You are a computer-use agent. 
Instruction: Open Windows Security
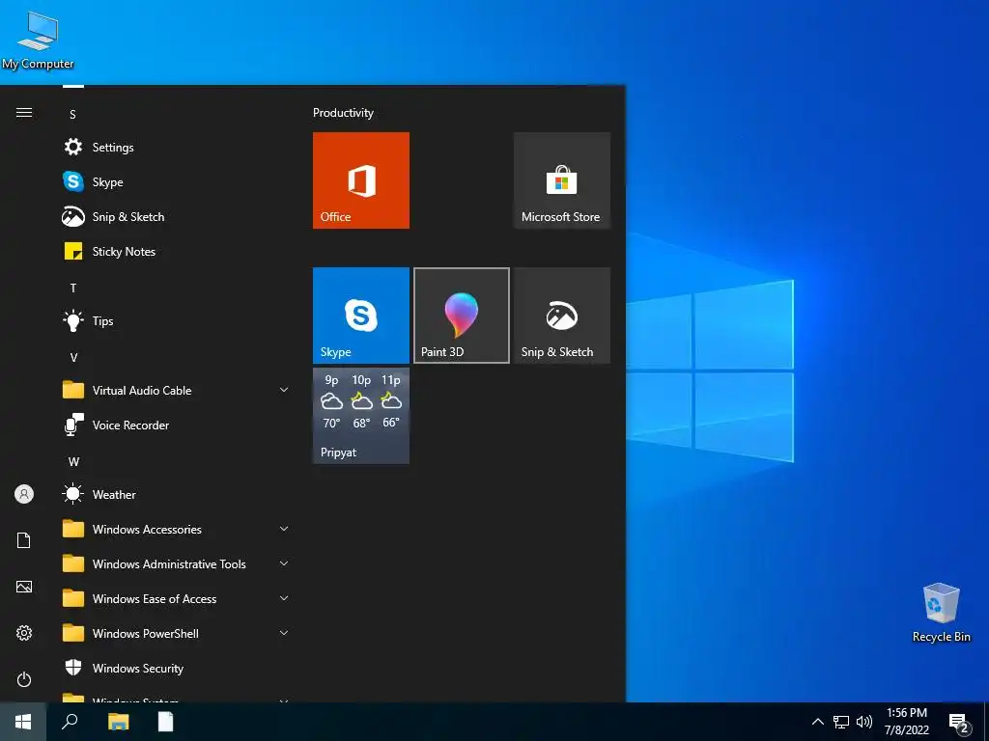point(177,669)
